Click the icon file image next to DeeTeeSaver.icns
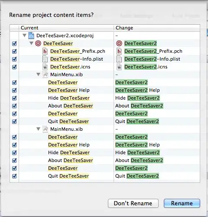 (x=45, y=67)
